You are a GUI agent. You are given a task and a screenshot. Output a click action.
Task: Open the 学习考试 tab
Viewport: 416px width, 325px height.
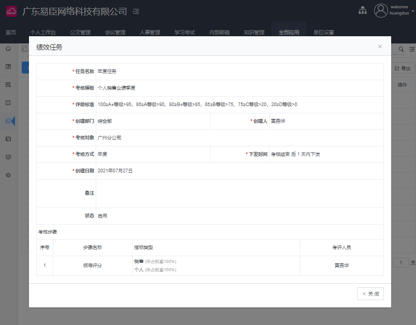[x=185, y=33]
